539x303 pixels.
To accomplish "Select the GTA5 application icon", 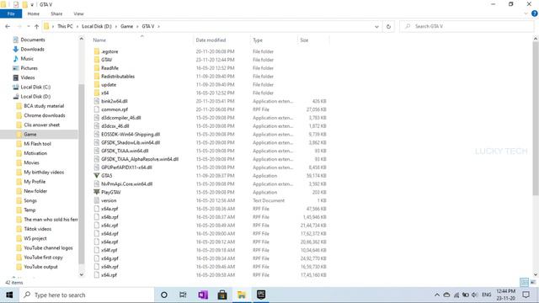I will [x=97, y=176].
